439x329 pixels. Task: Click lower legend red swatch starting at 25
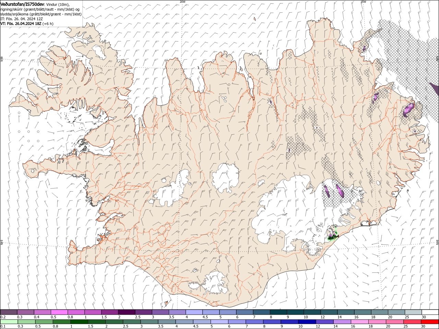tap(412, 322)
